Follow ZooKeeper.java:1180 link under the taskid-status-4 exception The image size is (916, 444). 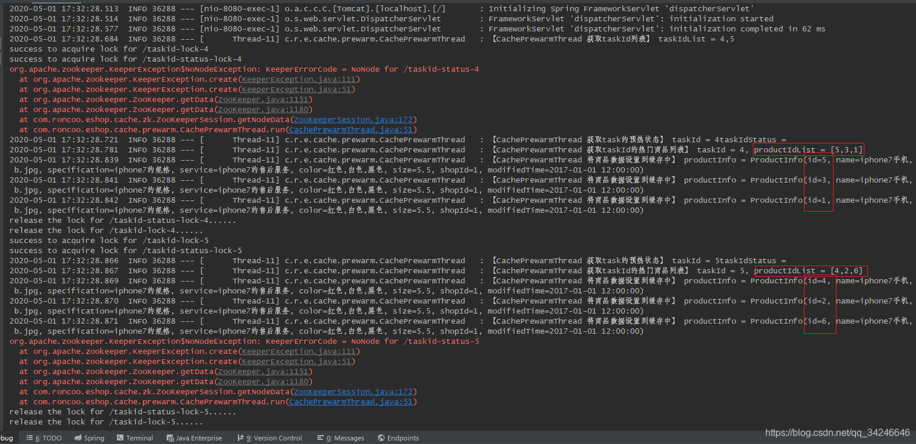263,110
